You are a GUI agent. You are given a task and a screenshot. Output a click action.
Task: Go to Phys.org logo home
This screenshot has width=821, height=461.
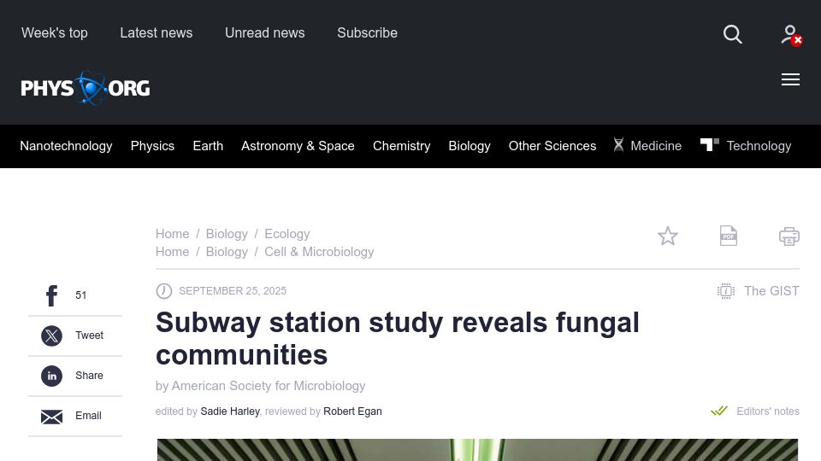pos(86,88)
